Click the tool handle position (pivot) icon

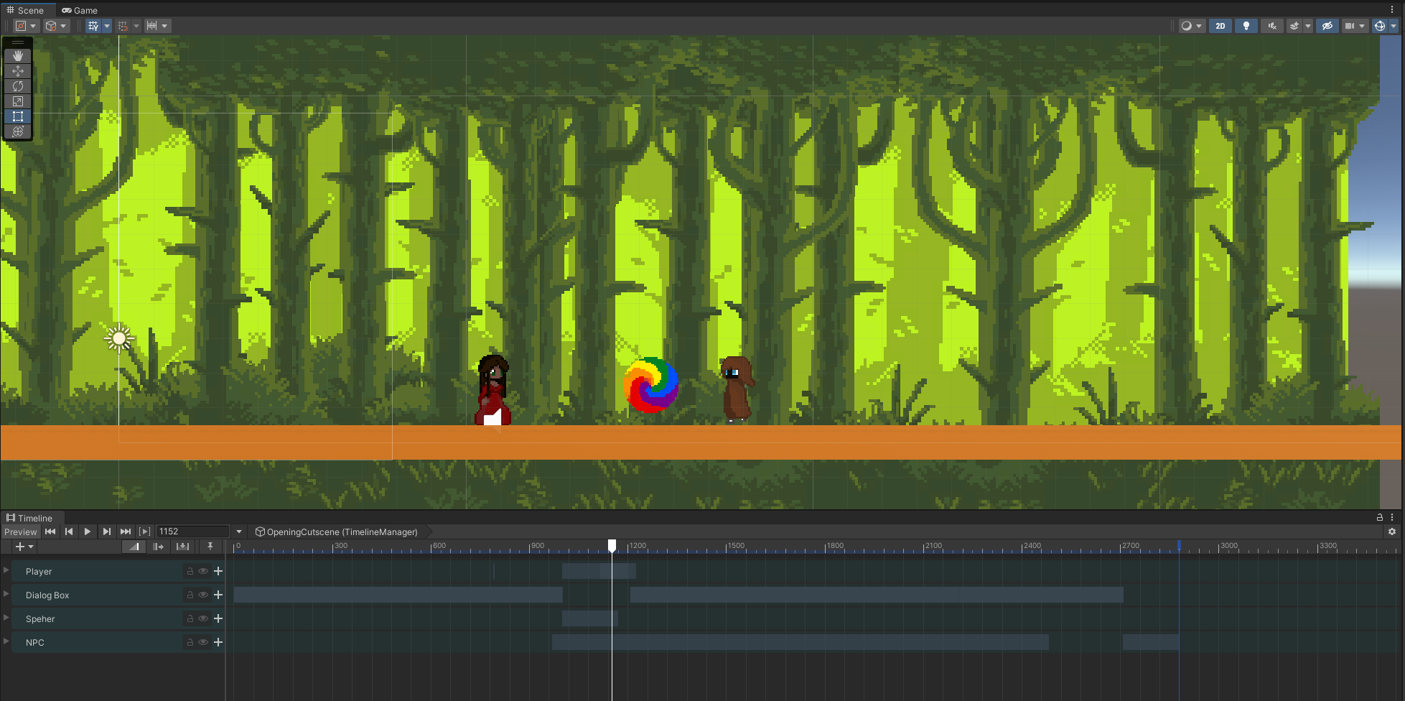(21, 26)
